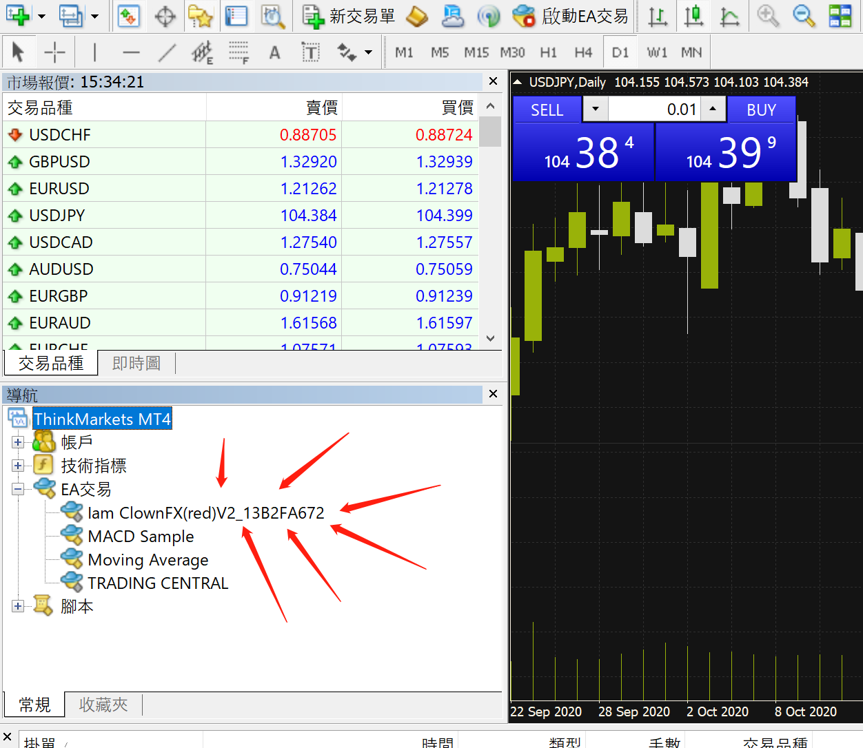Image resolution: width=863 pixels, height=748 pixels.
Task: Choose the text label A tool
Action: 274,52
